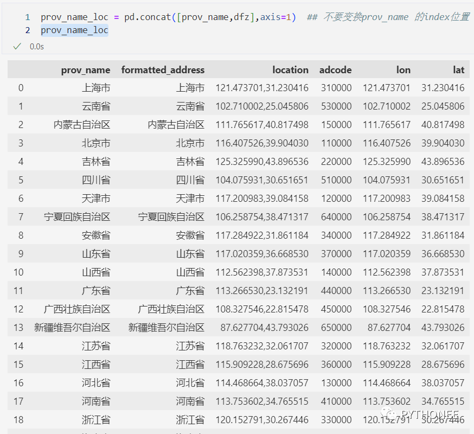
Task: Select the highlighted prov_name_loc variable text
Action: 74,30
